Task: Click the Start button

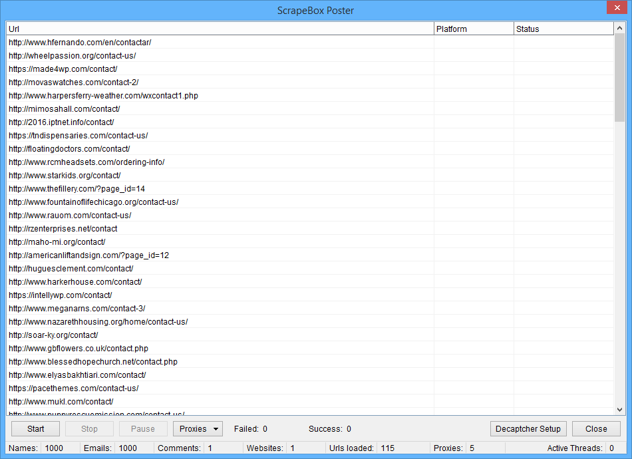Action: click(x=35, y=428)
